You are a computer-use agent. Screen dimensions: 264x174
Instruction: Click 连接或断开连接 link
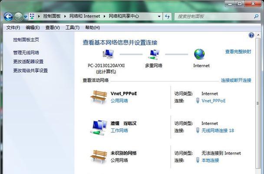pos(236,80)
